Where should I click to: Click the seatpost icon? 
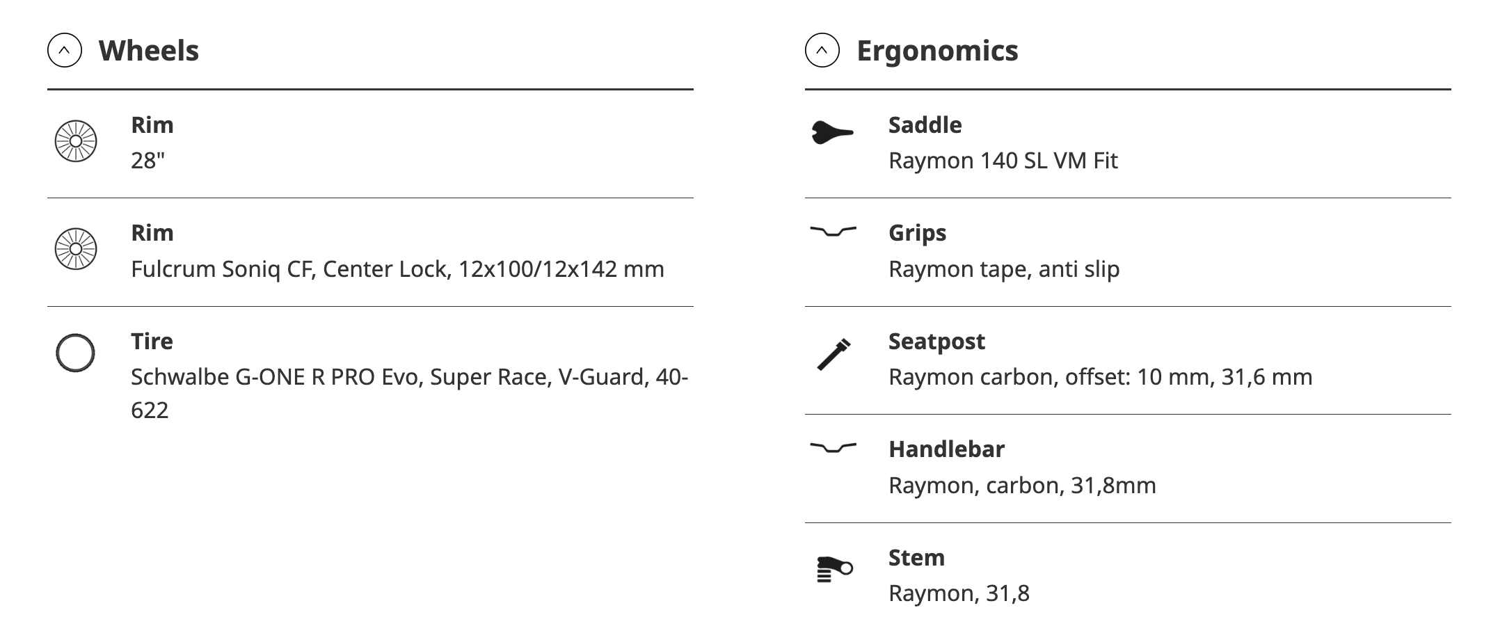coord(834,354)
